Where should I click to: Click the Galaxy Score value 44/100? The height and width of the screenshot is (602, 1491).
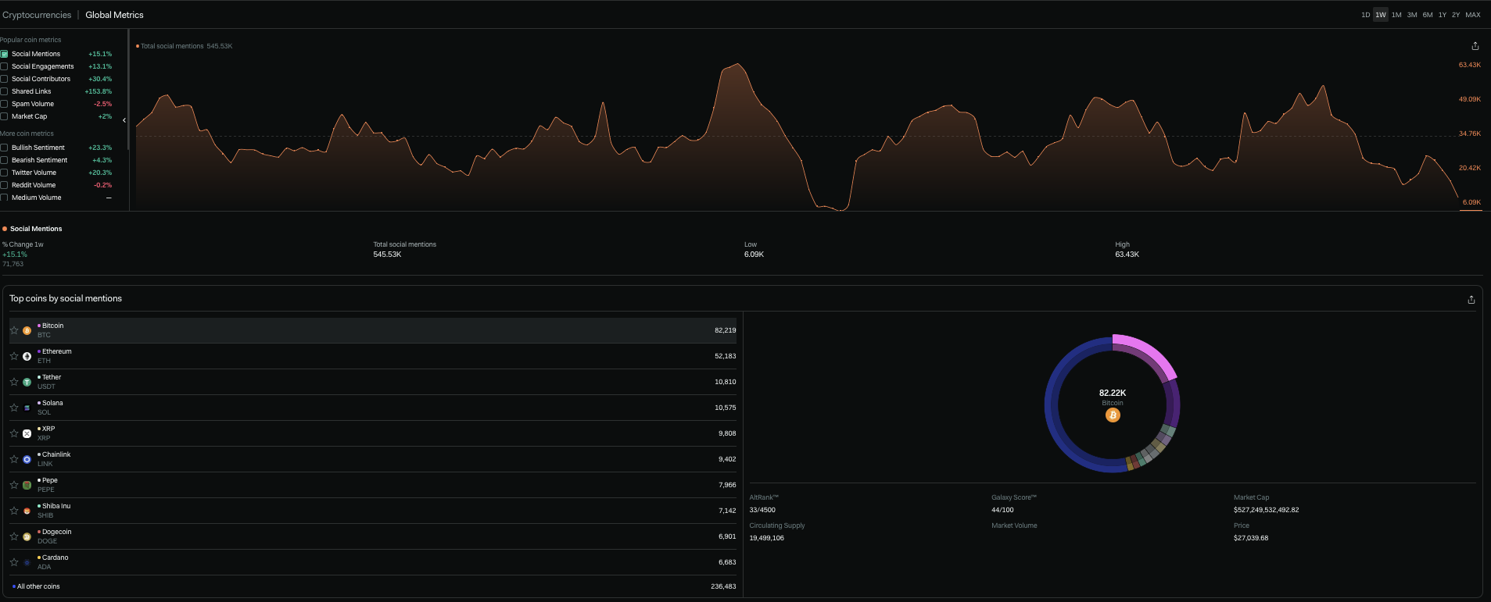1002,510
